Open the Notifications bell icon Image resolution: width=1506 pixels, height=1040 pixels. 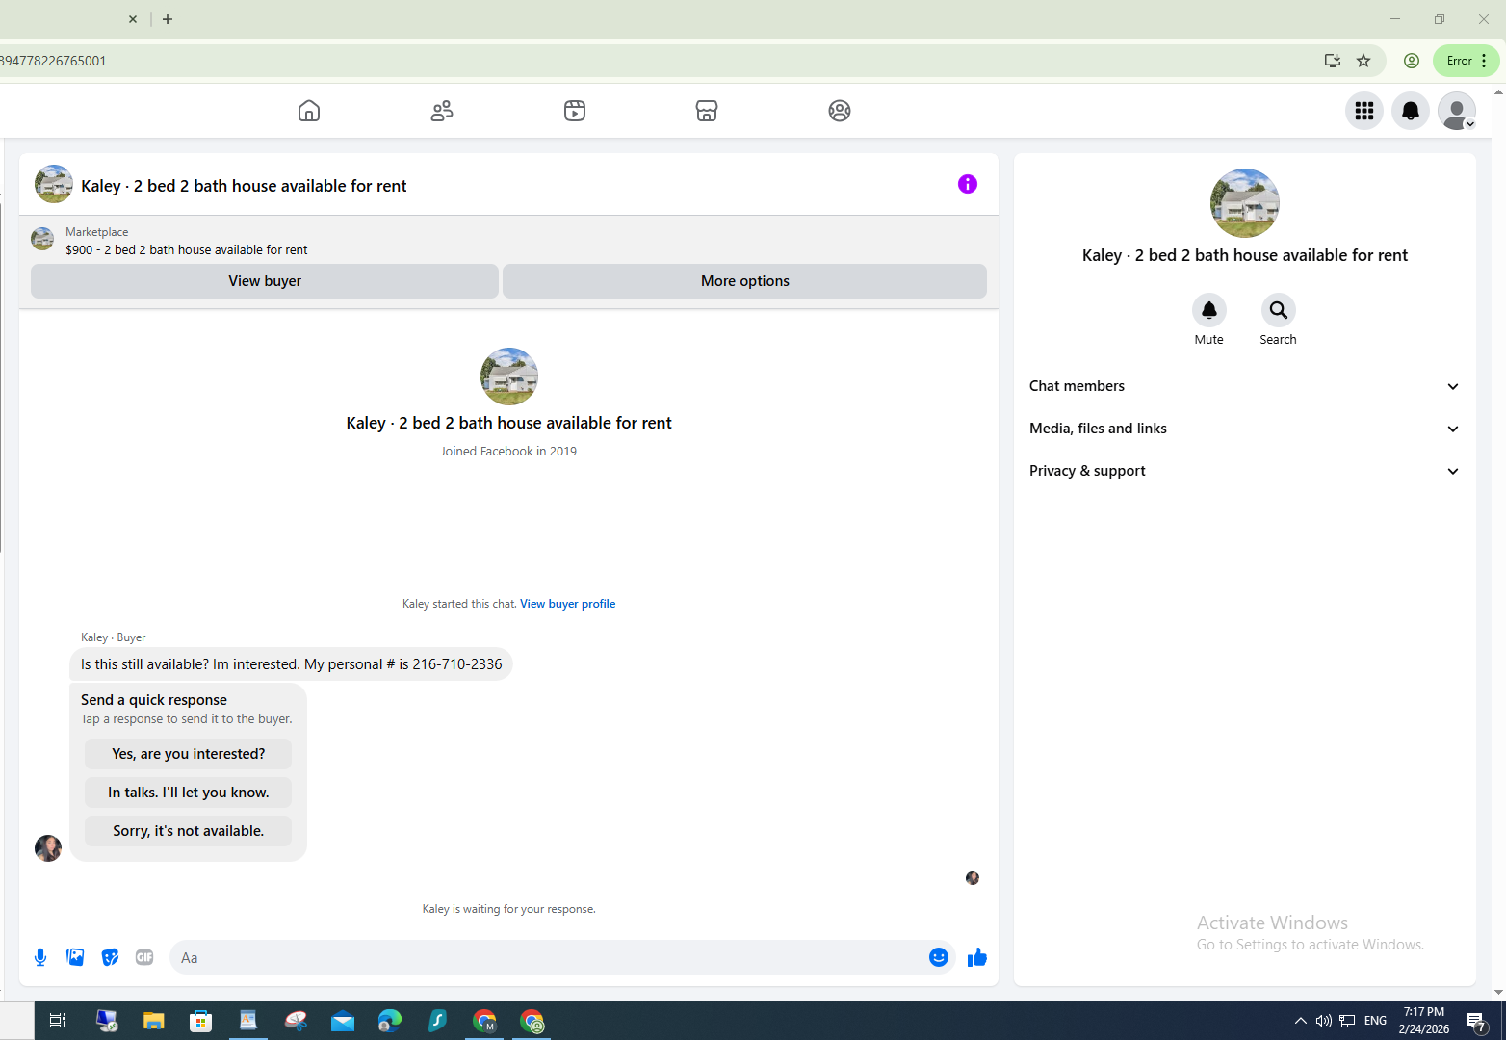tap(1411, 111)
